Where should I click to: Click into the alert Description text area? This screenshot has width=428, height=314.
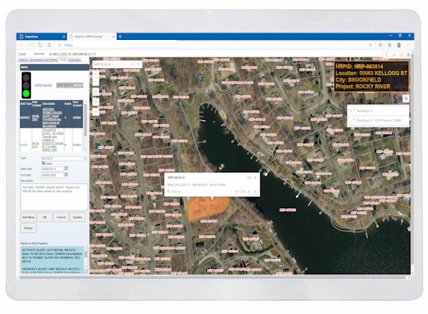(54, 197)
